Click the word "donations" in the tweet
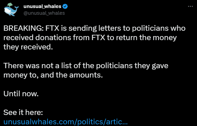 tap(53, 37)
